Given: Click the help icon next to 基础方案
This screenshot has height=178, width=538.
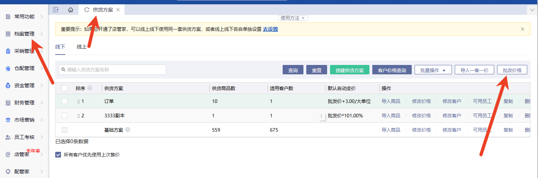Looking at the screenshot, I should point(128,130).
